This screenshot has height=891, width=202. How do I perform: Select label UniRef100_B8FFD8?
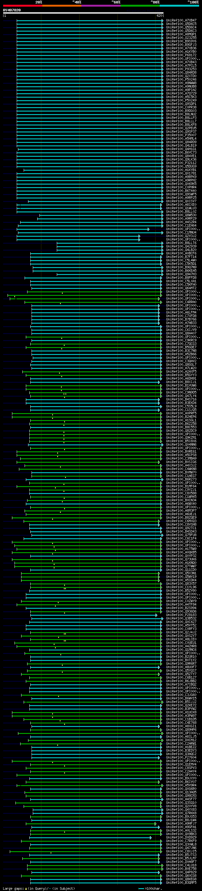[x=181, y=278]
